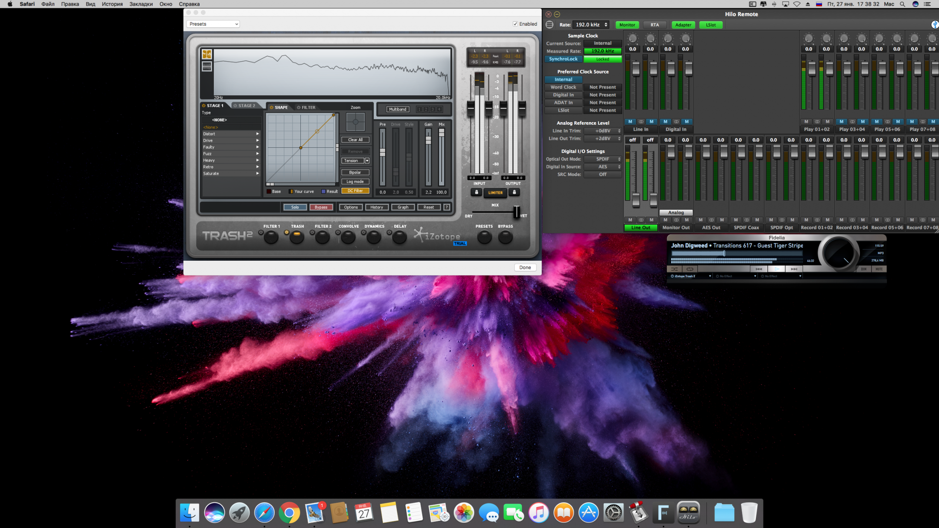Open the История menu in the menu bar
Screen dimensions: 939x528
(112, 4)
